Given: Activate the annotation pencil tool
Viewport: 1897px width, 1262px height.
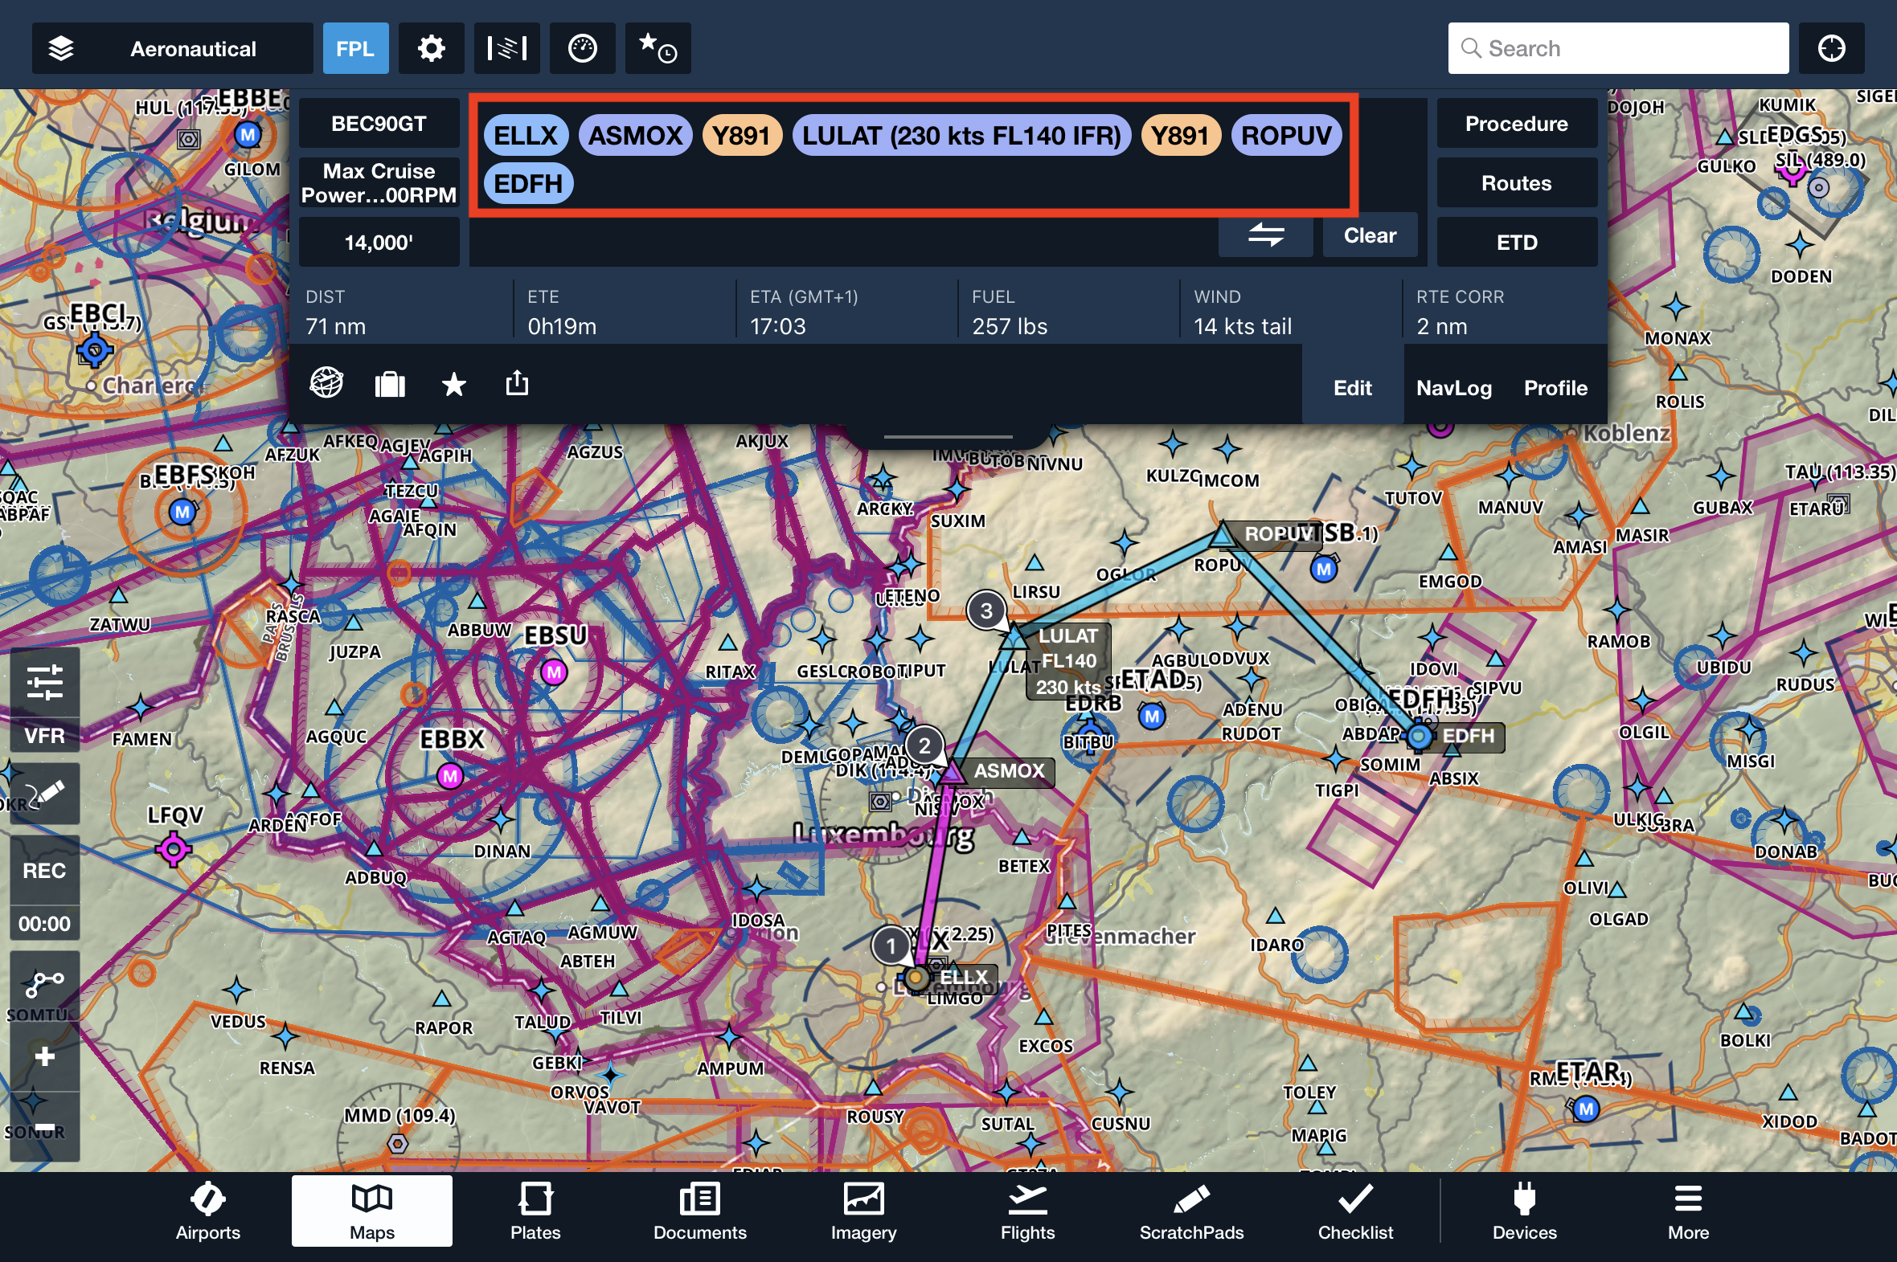Looking at the screenshot, I should coord(45,794).
